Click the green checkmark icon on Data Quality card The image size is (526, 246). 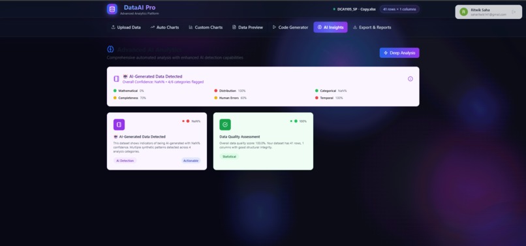pos(225,125)
